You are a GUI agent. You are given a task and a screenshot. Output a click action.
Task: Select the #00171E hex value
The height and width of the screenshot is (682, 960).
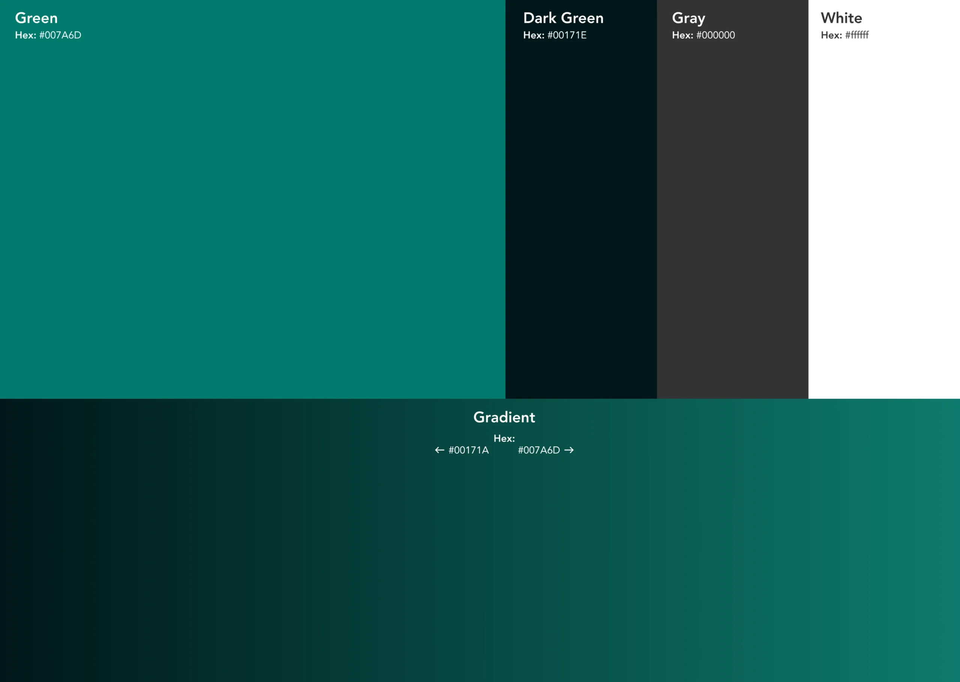(x=567, y=35)
